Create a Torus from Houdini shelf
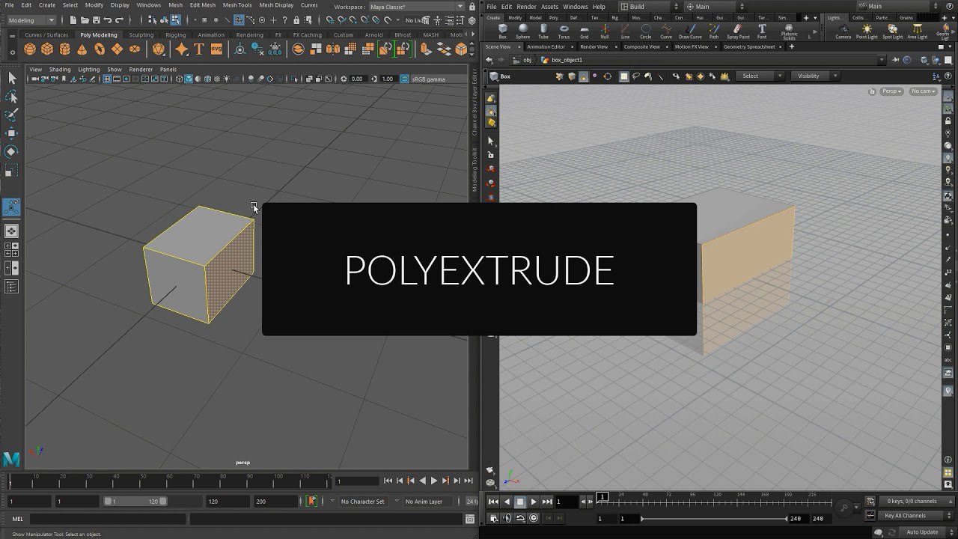The image size is (958, 539). pos(564,31)
